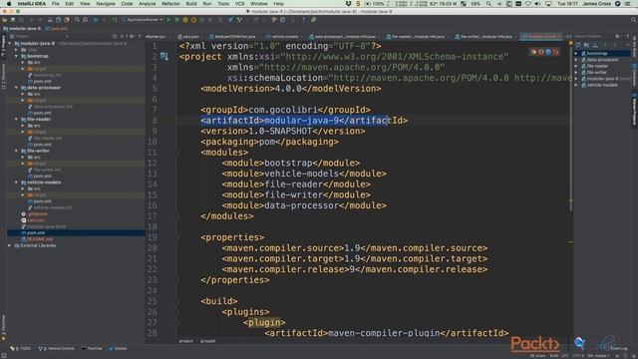Image resolution: width=638 pixels, height=359 pixels.
Task: Open the run configuration ApplicationRunner dropdown
Action: (143, 20)
